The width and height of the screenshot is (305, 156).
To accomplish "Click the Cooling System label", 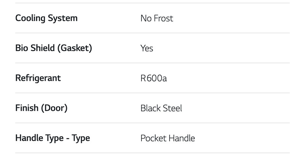I will tap(46, 18).
